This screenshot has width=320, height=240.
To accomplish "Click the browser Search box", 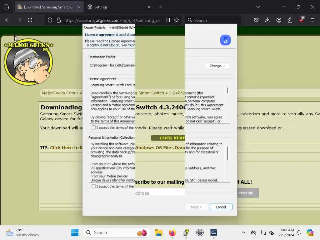I will [x=212, y=20].
